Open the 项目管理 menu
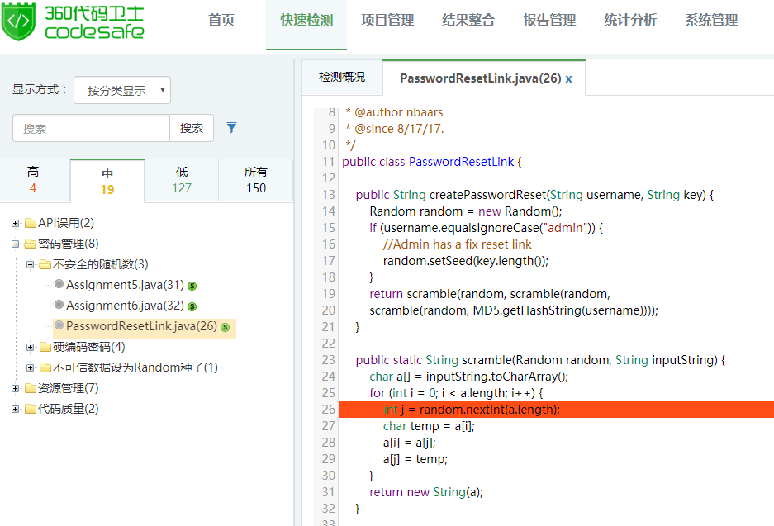Viewport: 774px width, 526px height. point(387,21)
